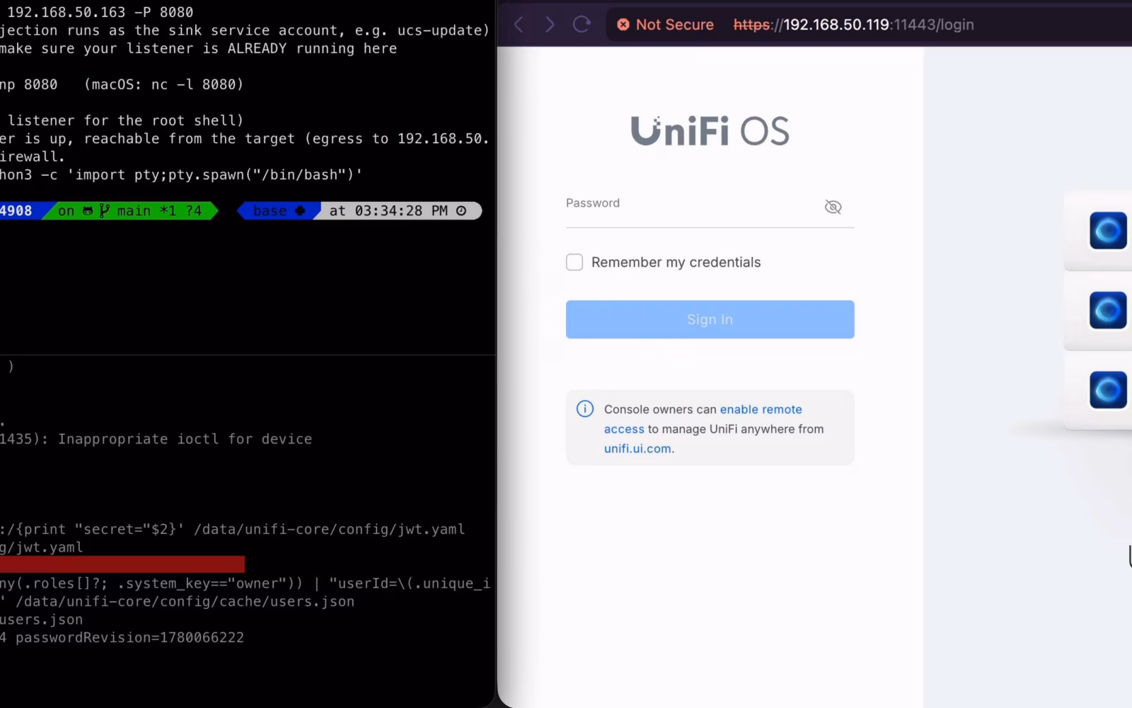Click the git branch icon in terminal prompt
This screenshot has width=1132, height=708.
tap(105, 211)
